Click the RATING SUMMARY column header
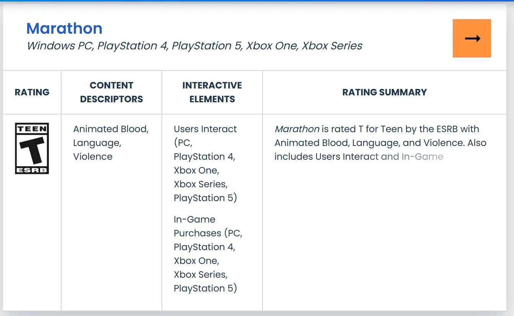The width and height of the screenshot is (514, 316). [384, 92]
